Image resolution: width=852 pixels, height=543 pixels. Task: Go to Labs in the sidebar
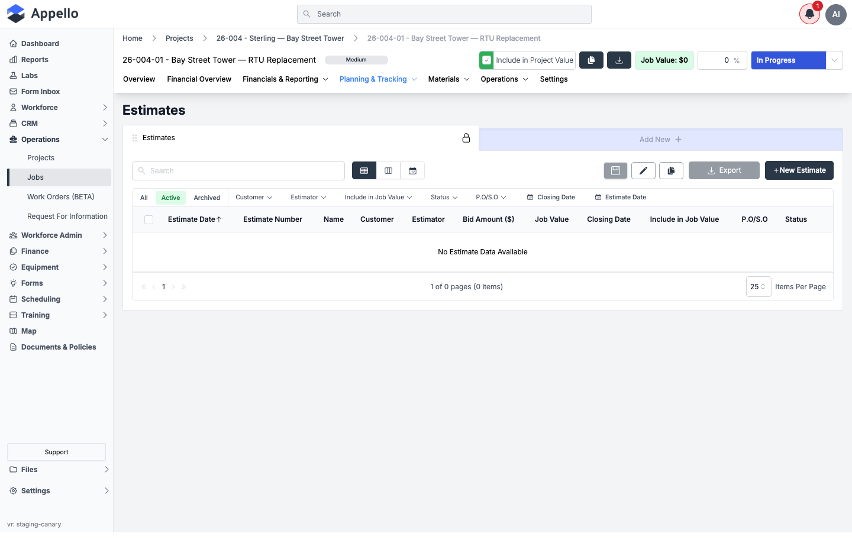(30, 76)
